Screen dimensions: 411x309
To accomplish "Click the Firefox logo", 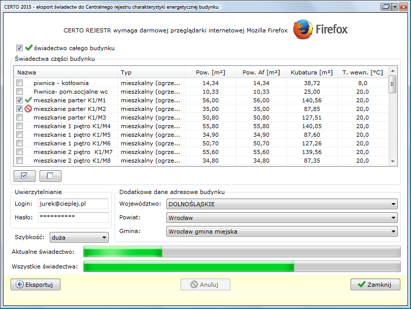I will click(x=320, y=29).
